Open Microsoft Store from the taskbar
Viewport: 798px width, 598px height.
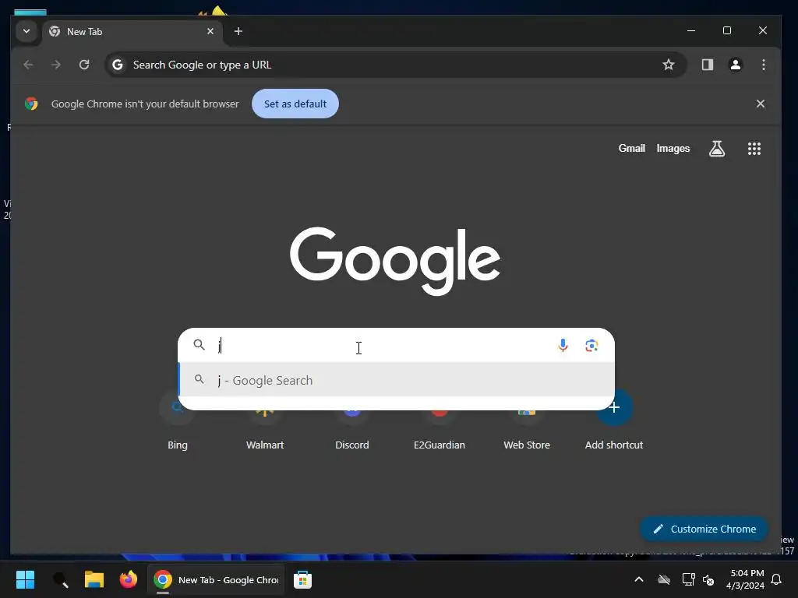point(302,579)
